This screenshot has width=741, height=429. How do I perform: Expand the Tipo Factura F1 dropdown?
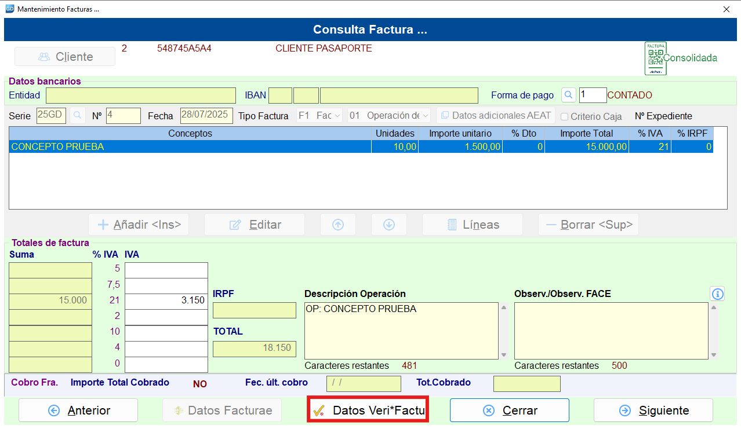[319, 115]
